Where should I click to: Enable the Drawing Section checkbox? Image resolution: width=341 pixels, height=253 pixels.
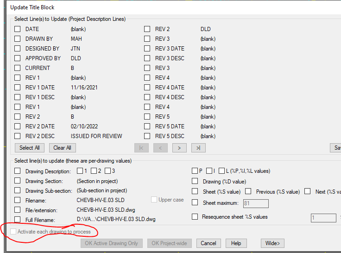click(18, 181)
